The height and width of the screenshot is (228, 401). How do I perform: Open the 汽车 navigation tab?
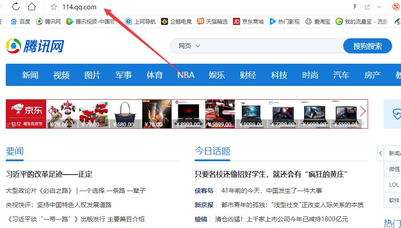point(341,75)
